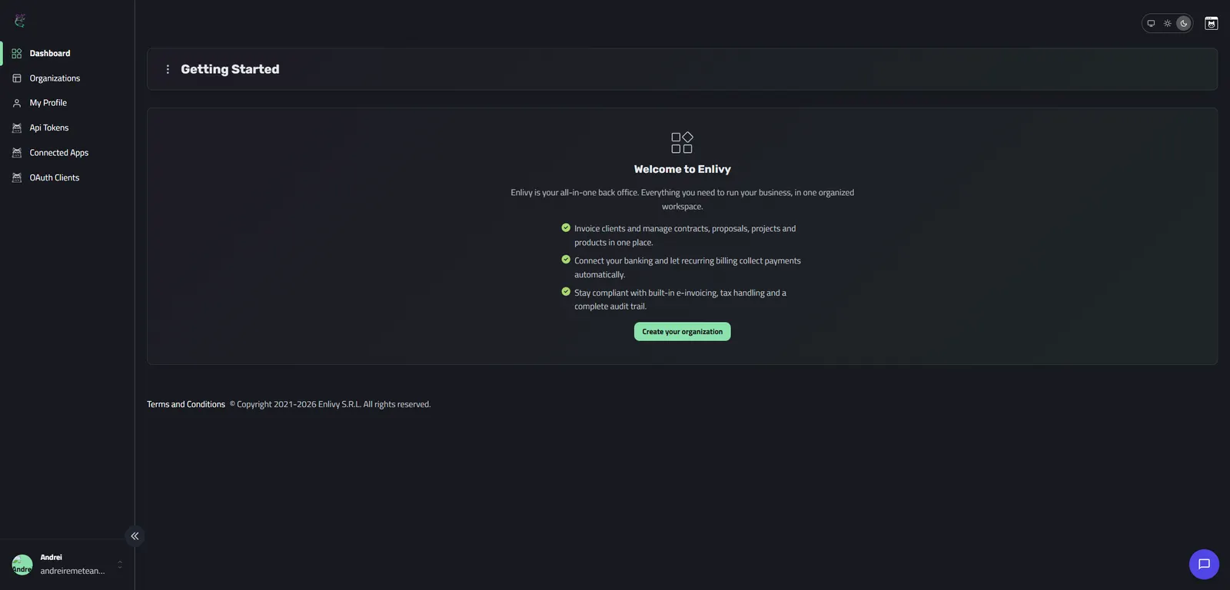This screenshot has height=590, width=1230.
Task: Click the Create your organization button
Action: coord(682,332)
